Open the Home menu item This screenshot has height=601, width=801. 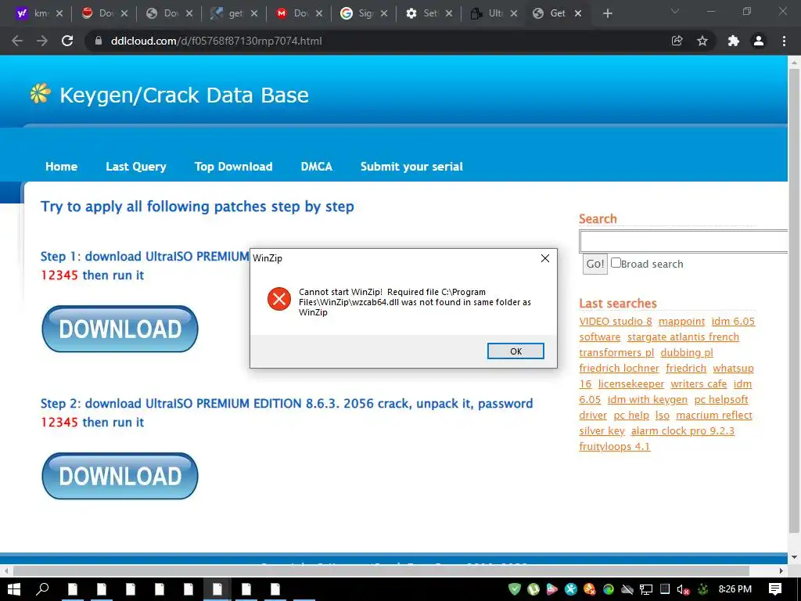tap(61, 167)
